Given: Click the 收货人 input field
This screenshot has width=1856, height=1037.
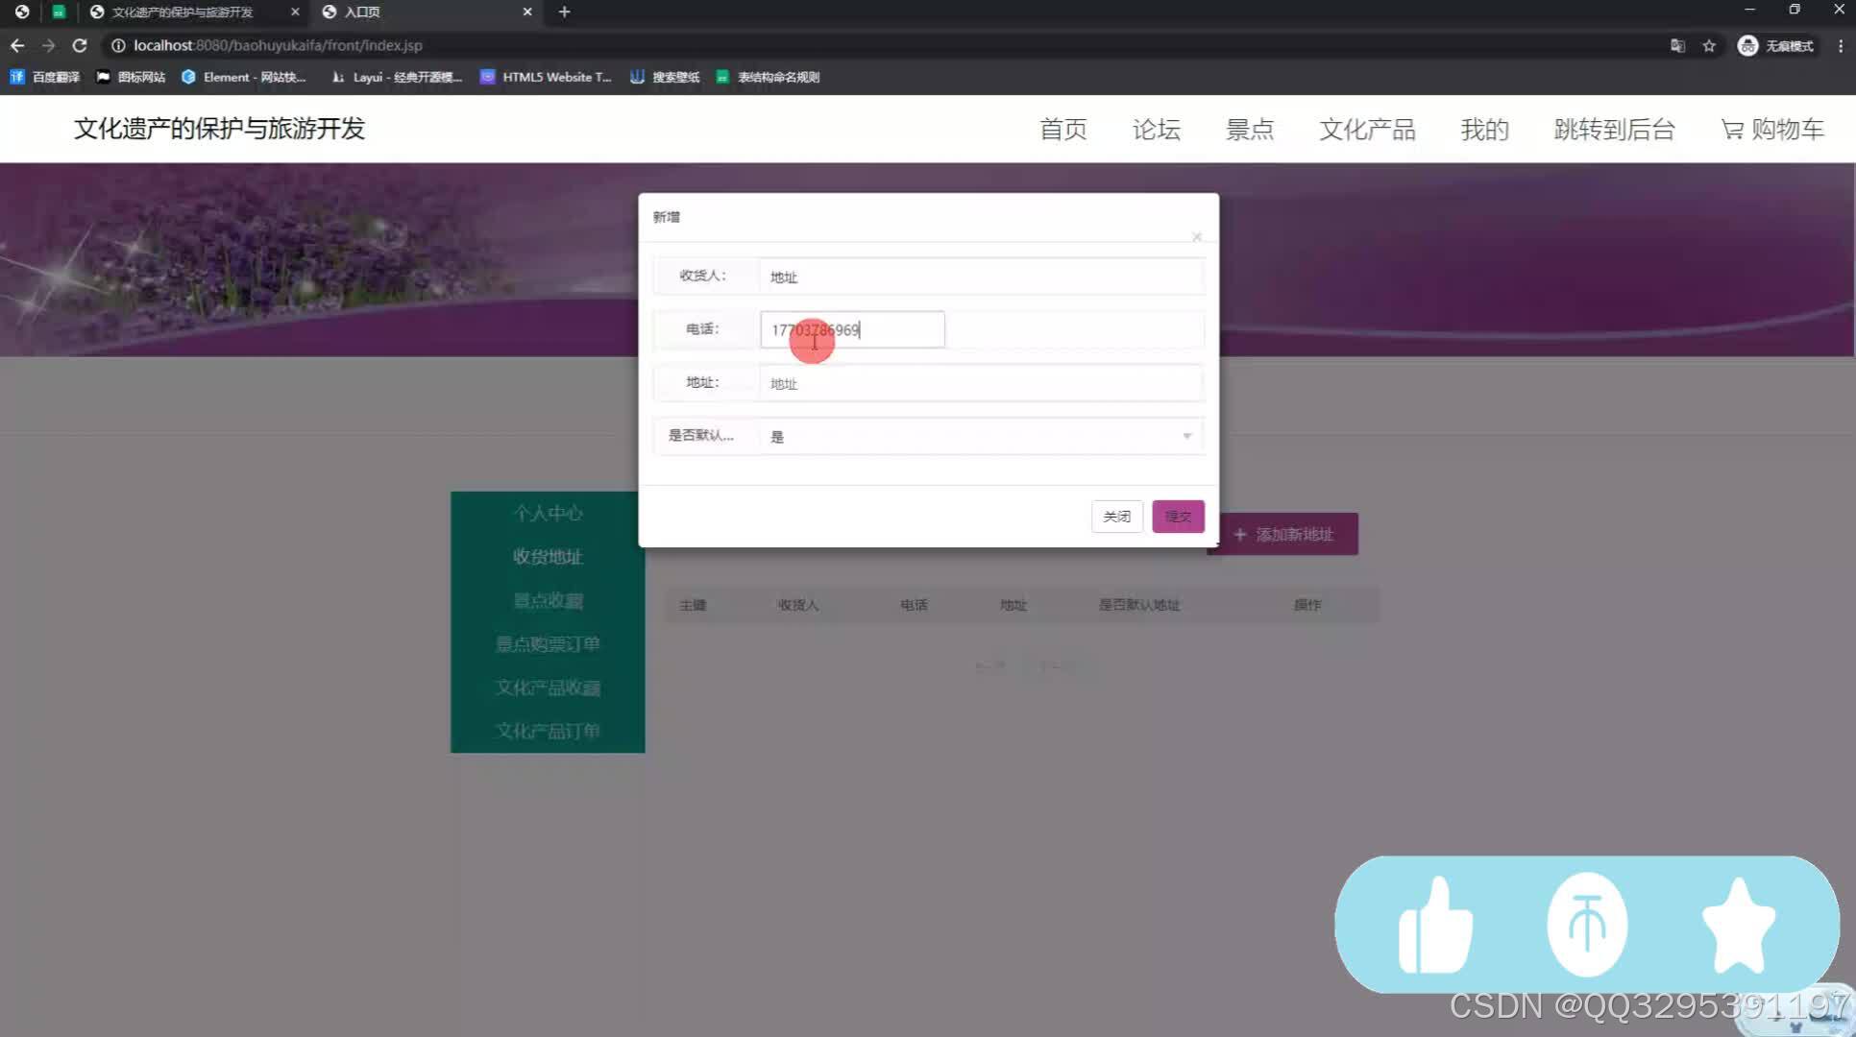Looking at the screenshot, I should [981, 277].
